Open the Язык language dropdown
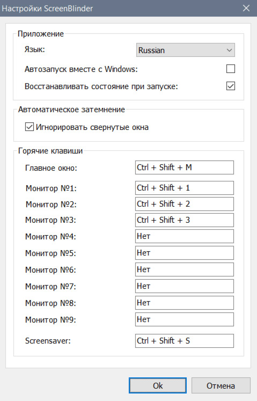 pos(185,50)
